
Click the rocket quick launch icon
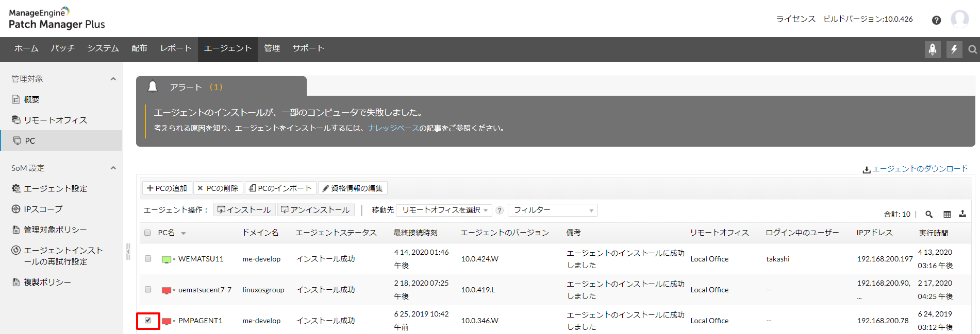(933, 49)
